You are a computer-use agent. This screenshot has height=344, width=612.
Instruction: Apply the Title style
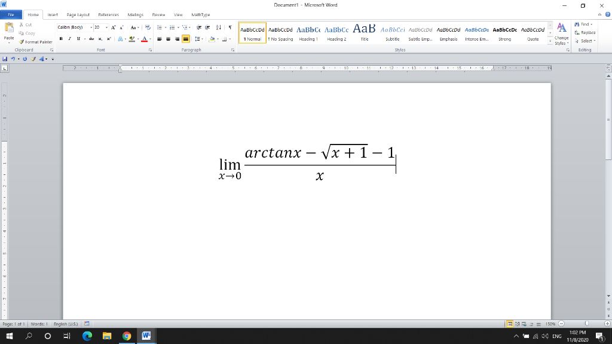pyautogui.click(x=365, y=33)
